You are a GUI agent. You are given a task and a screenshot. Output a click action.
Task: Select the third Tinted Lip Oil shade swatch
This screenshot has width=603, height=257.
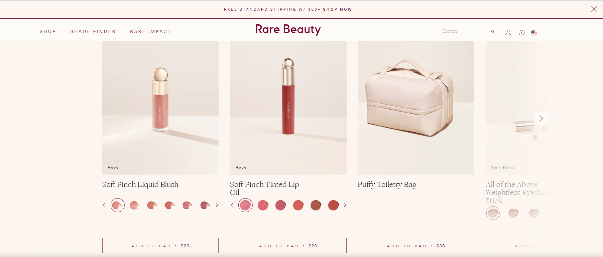click(280, 205)
